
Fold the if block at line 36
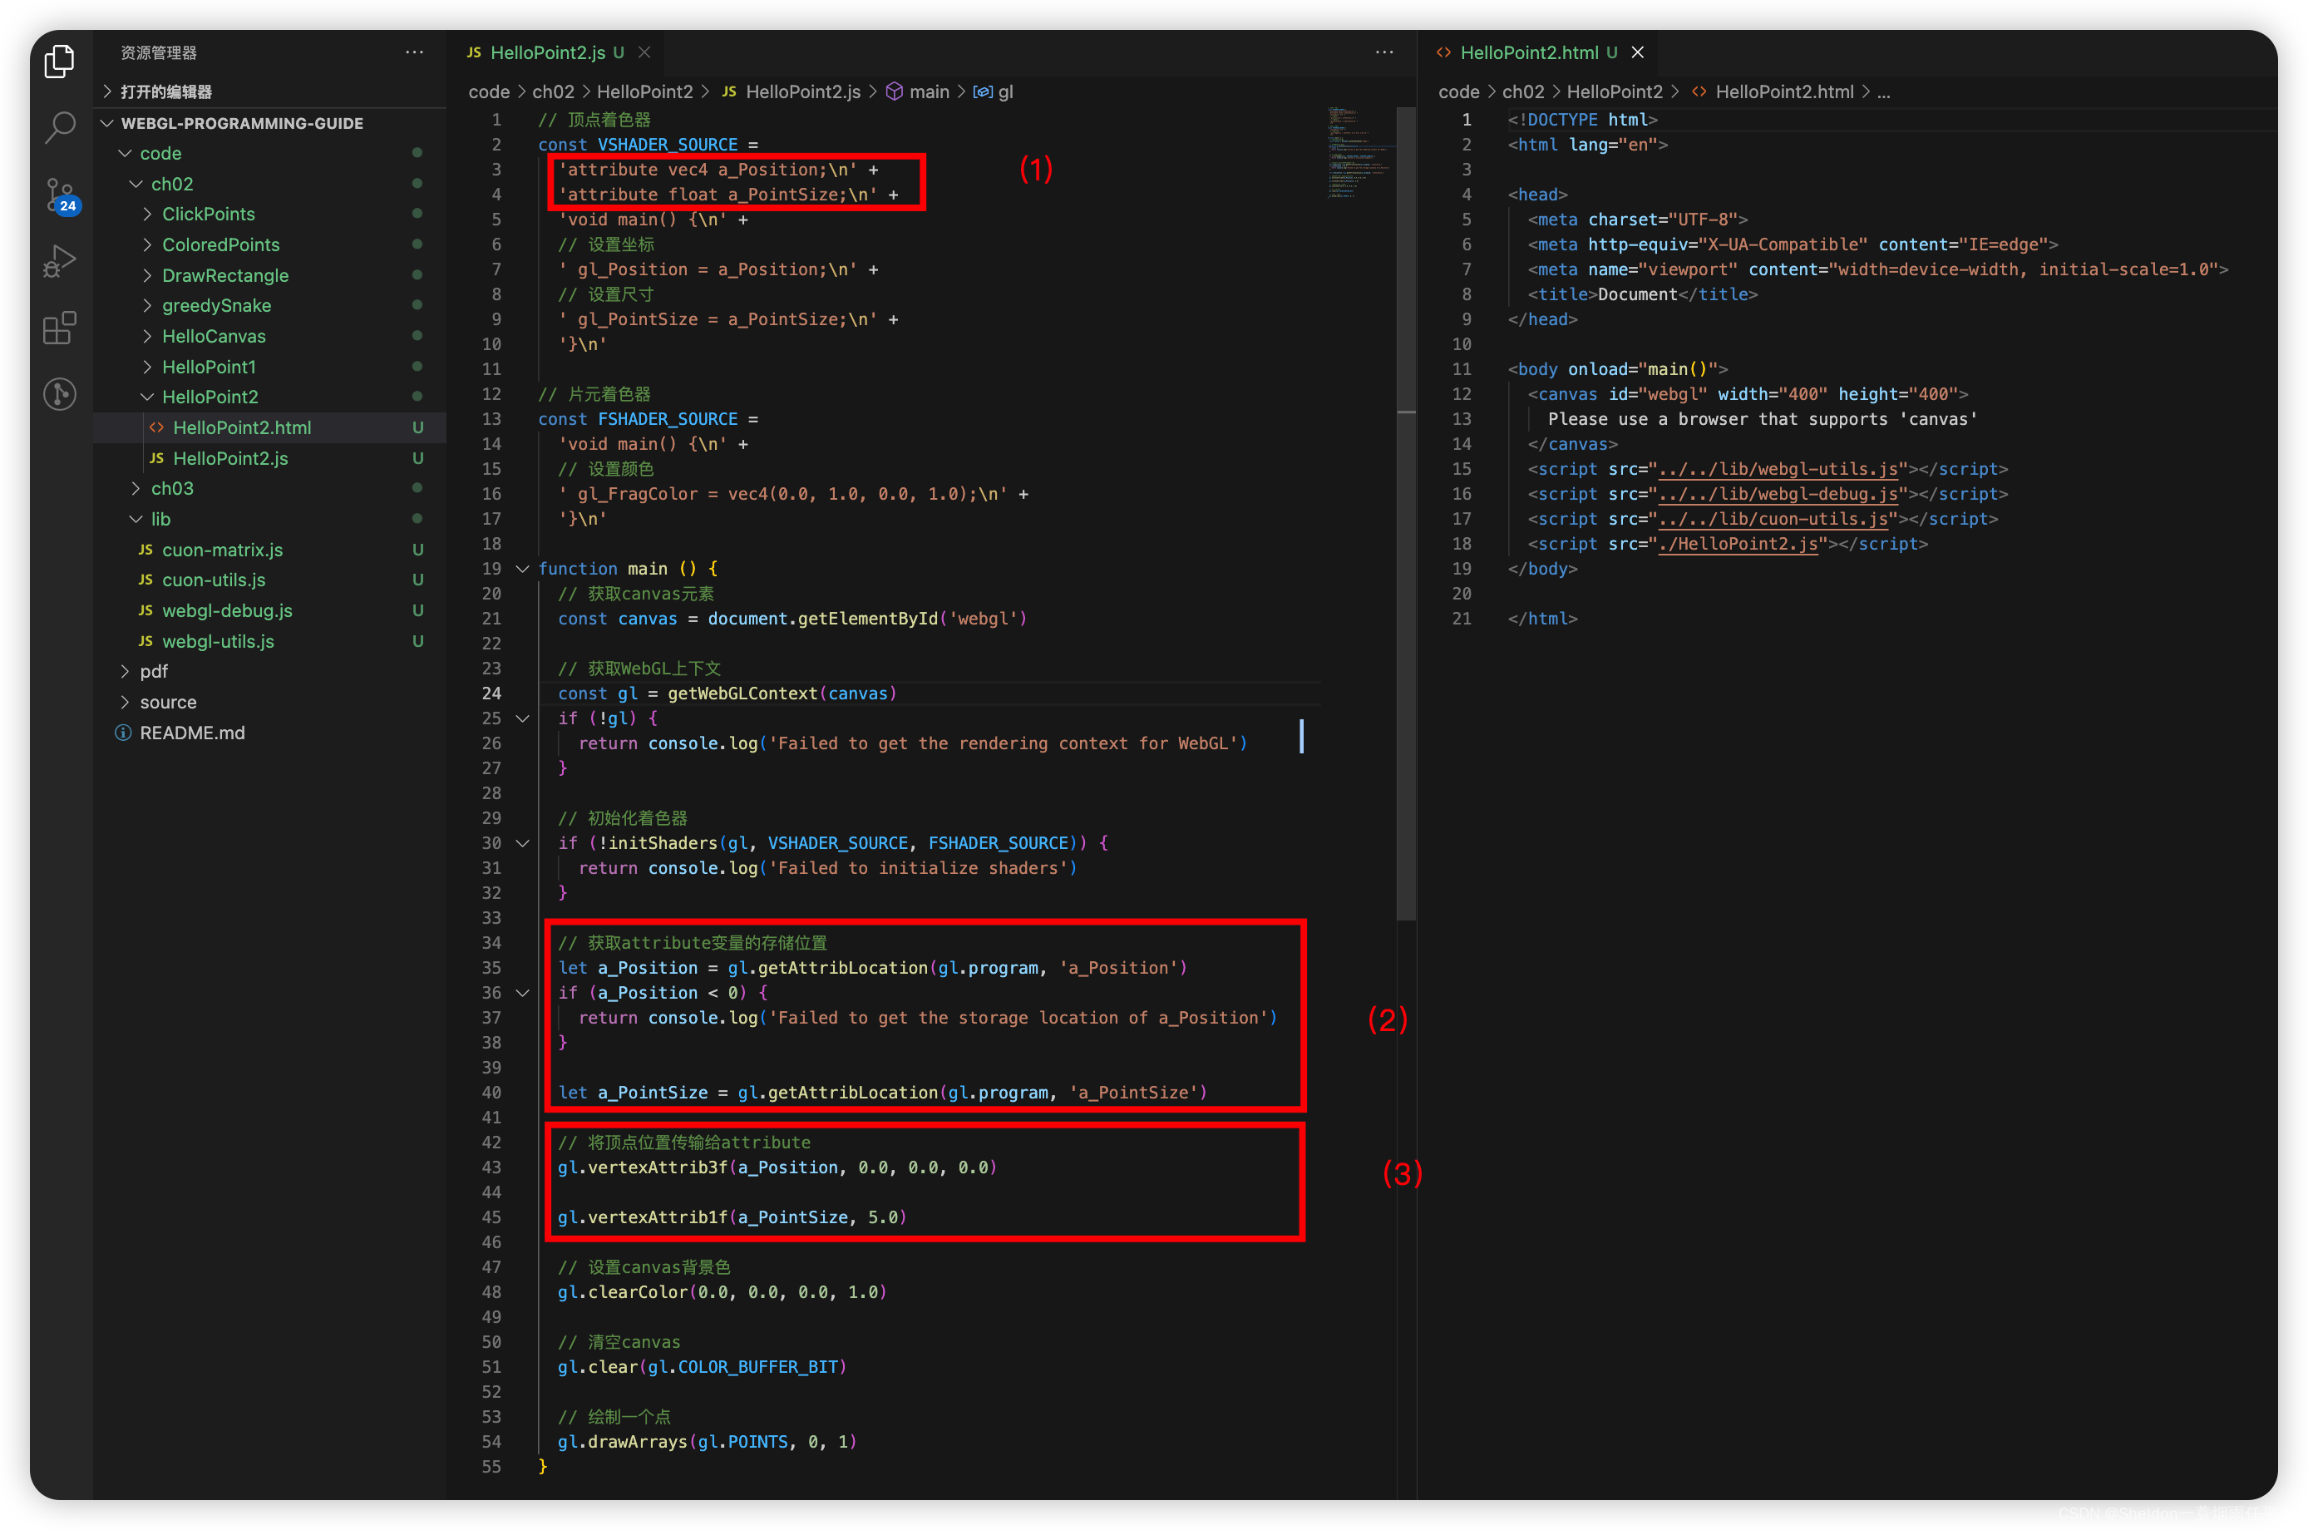coord(523,994)
